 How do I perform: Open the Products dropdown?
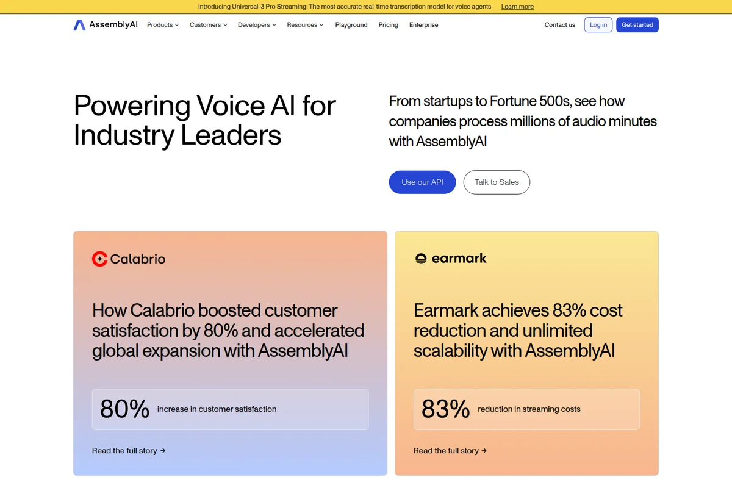click(162, 25)
